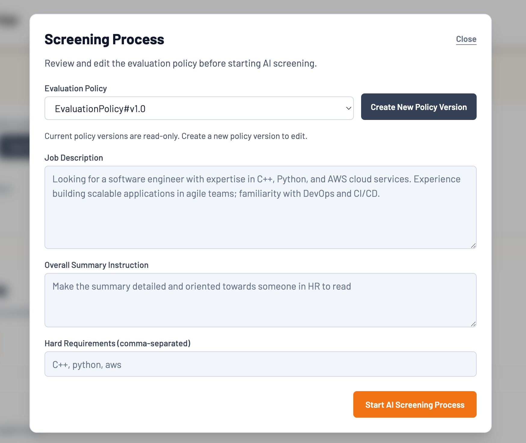This screenshot has height=443, width=526.
Task: Focus the Job Description text area
Action: pyautogui.click(x=260, y=220)
